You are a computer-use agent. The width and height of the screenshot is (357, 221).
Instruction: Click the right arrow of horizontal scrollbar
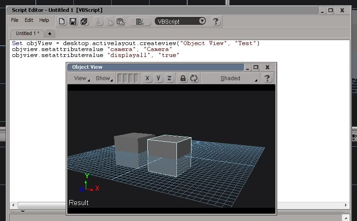[x=346, y=205]
